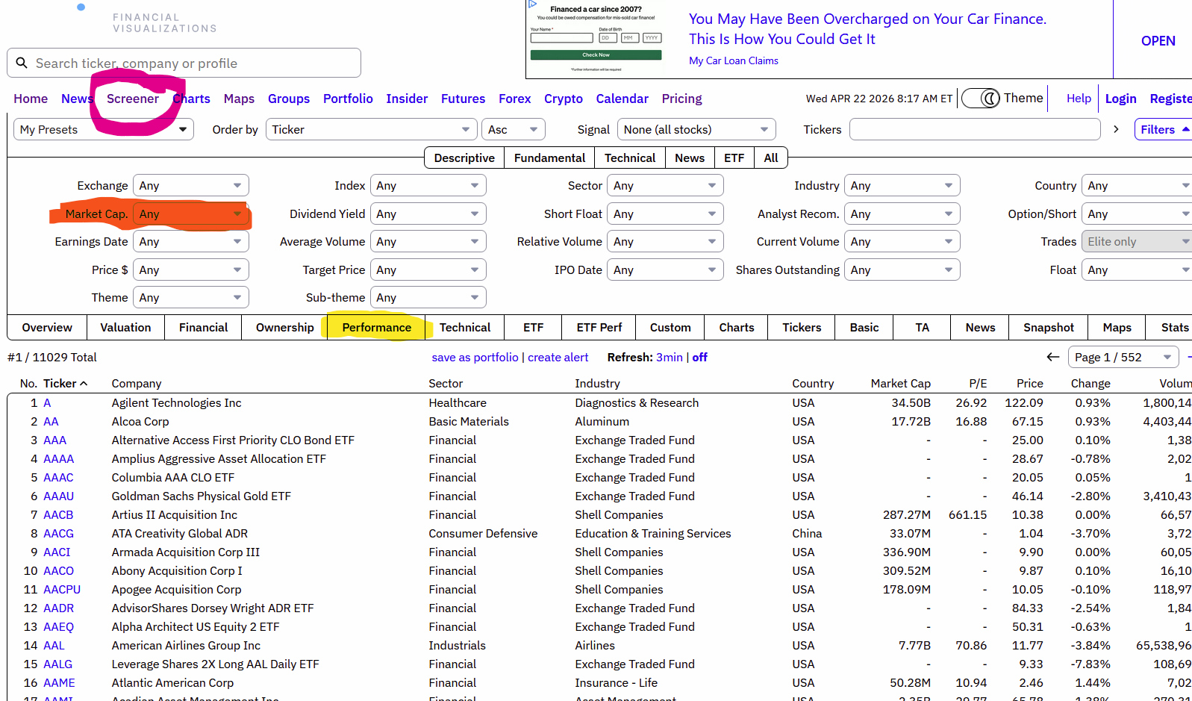Select the Fundamental filter tab
This screenshot has height=701, width=1192.
point(549,158)
